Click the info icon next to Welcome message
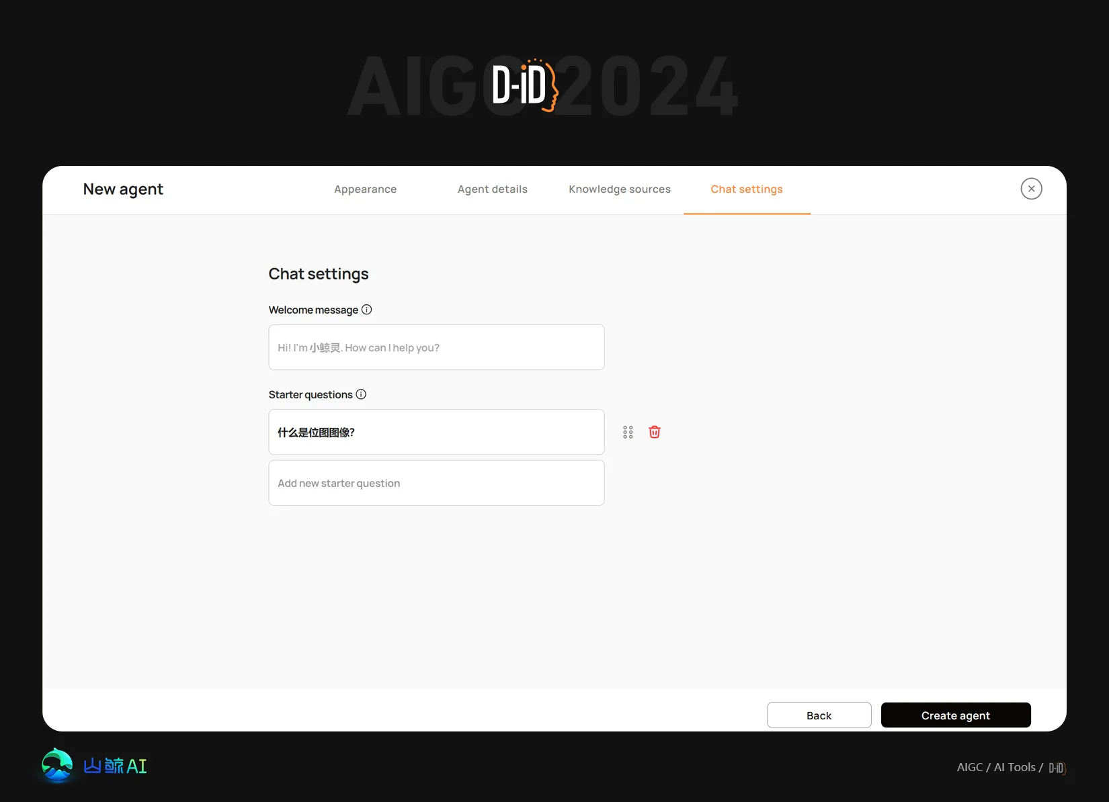 (366, 310)
